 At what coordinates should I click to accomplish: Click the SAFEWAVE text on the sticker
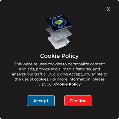[55, 18]
